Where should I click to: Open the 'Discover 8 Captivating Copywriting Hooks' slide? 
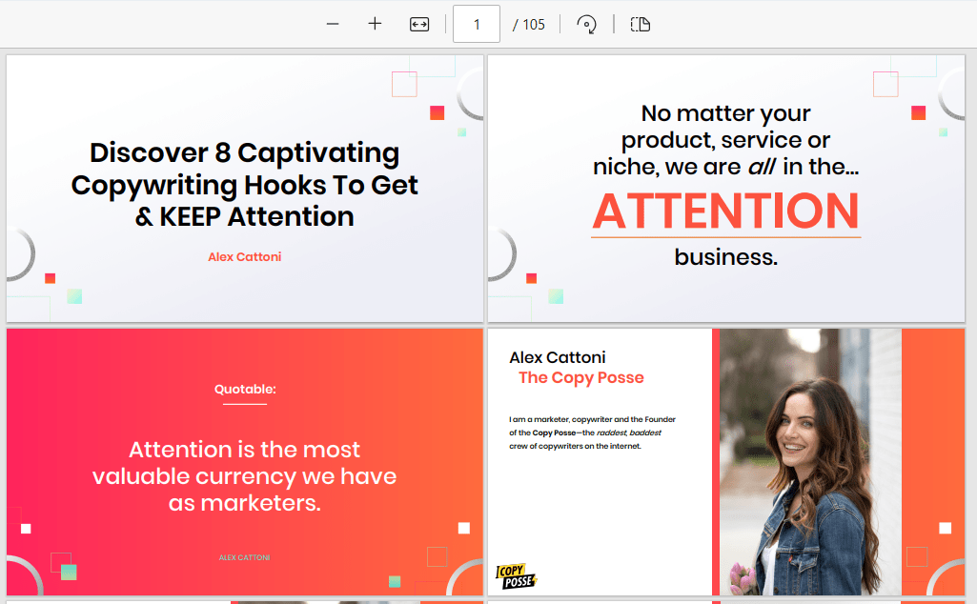coord(245,189)
